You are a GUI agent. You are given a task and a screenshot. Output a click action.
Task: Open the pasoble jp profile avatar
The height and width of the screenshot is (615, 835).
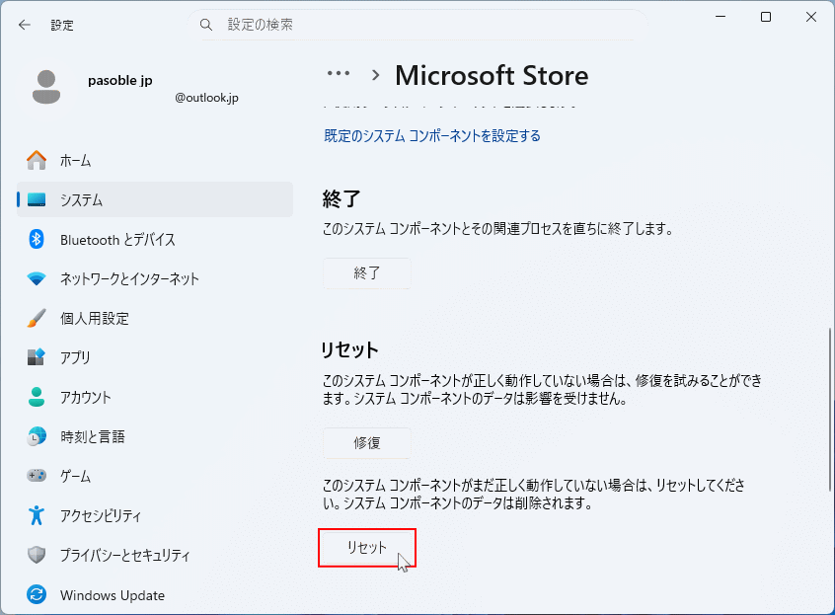coord(46,87)
